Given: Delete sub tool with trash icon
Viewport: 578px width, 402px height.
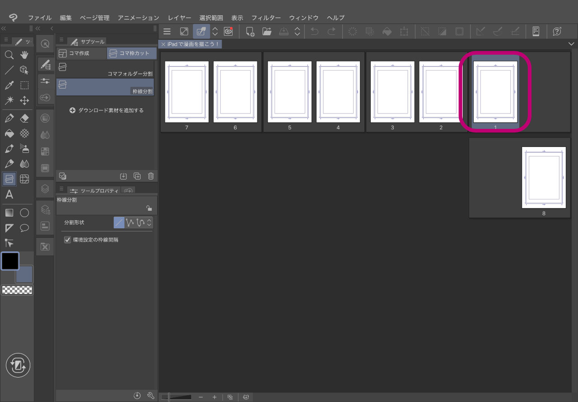Looking at the screenshot, I should click(x=151, y=176).
